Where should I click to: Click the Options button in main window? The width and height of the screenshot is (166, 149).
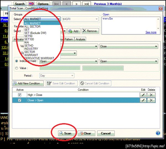click(x=43, y=4)
